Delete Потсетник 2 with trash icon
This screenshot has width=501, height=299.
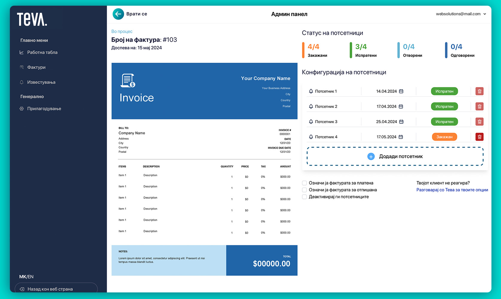point(479,106)
